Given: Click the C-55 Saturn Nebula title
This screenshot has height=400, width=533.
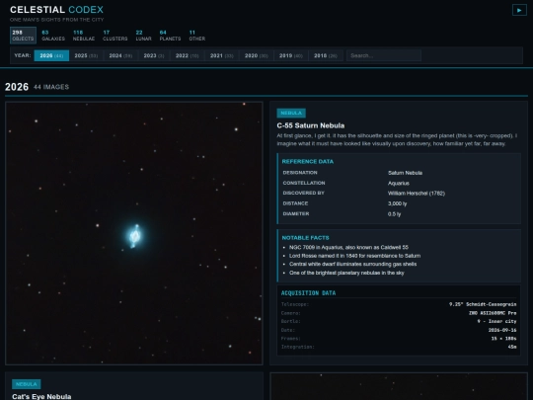Looking at the screenshot, I should point(310,125).
